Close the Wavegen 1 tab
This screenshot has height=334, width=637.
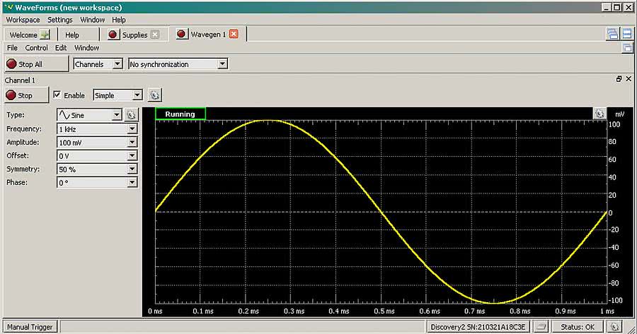click(x=234, y=34)
